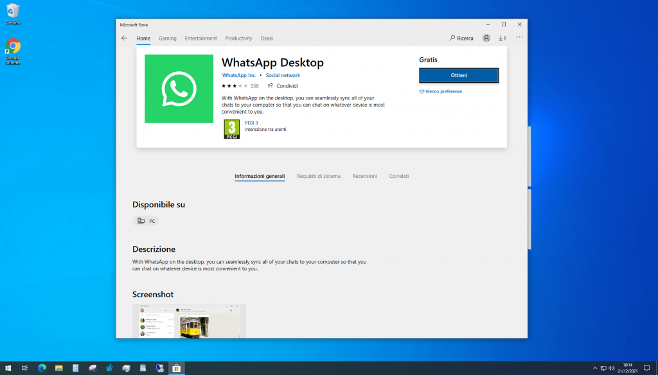Viewport: 658px width, 375px height.
Task: Click the PEGI 3 rating badge
Action: click(231, 129)
